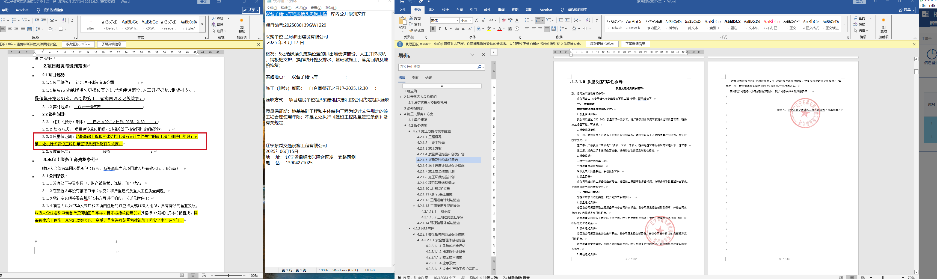Toggle underline formatting in 东禹投标文件 Word
This screenshot has width=937, height=279.
[446, 29]
